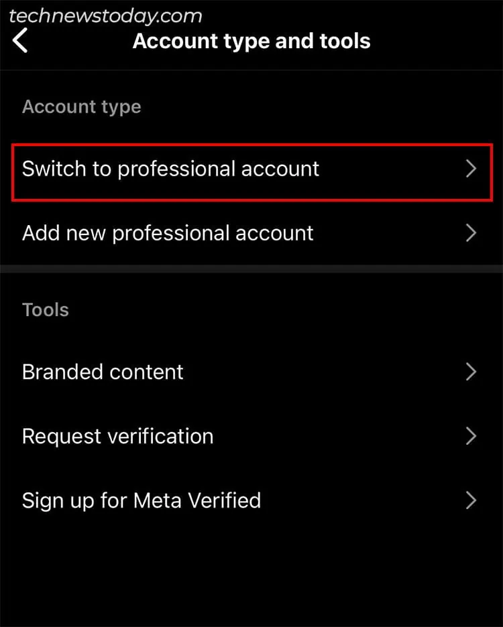Navigate back using the top-left arrow
The image size is (503, 627).
[20, 41]
